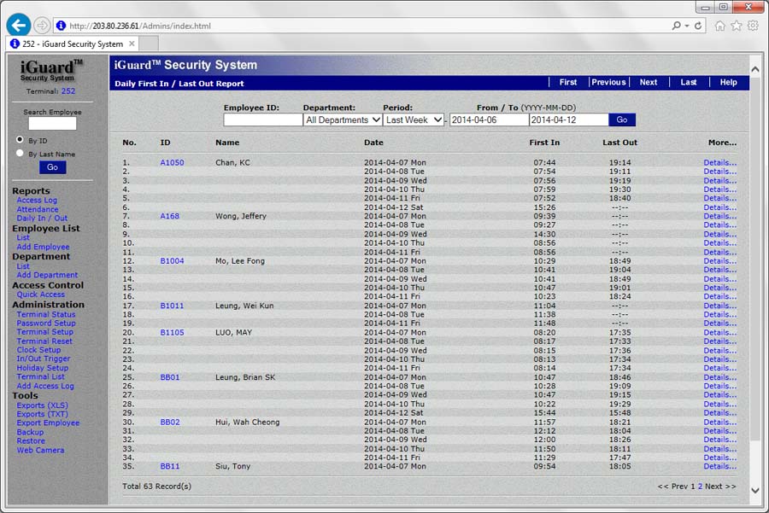The width and height of the screenshot is (769, 513).
Task: Open the Password Setup link
Action: click(x=46, y=323)
